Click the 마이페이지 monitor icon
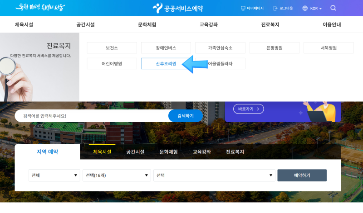This screenshot has height=213, width=363. (243, 8)
